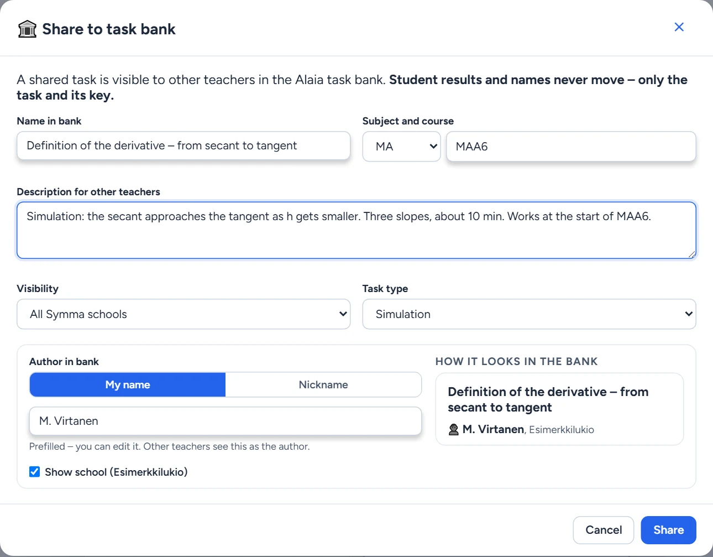Image resolution: width=713 pixels, height=557 pixels.
Task: Open the MA subject dropdown
Action: point(401,147)
